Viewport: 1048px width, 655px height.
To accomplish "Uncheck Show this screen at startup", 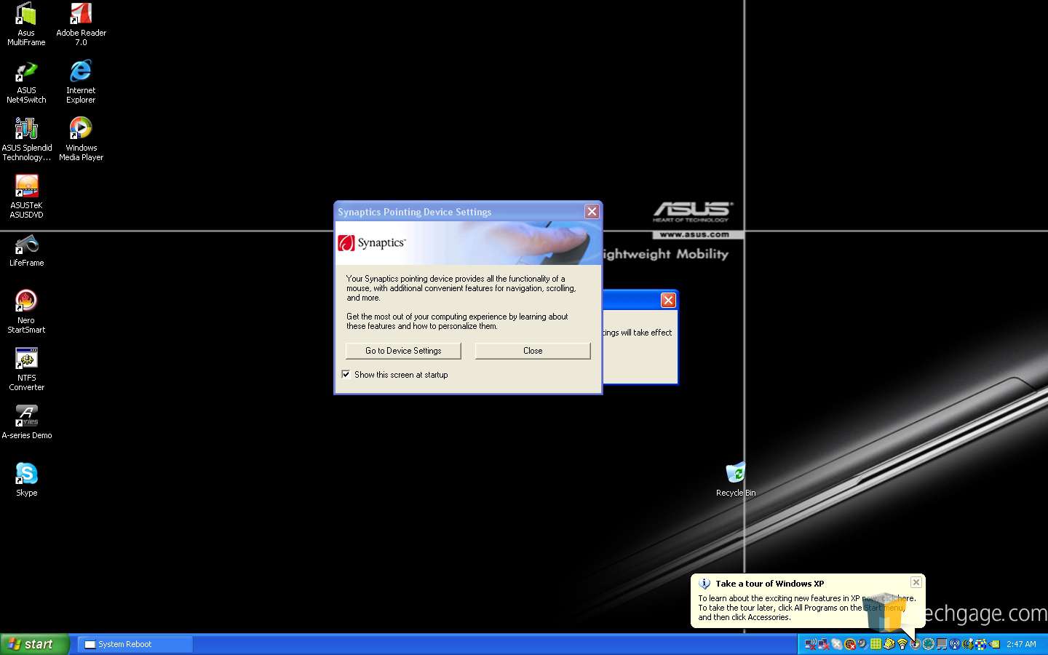I will click(346, 374).
